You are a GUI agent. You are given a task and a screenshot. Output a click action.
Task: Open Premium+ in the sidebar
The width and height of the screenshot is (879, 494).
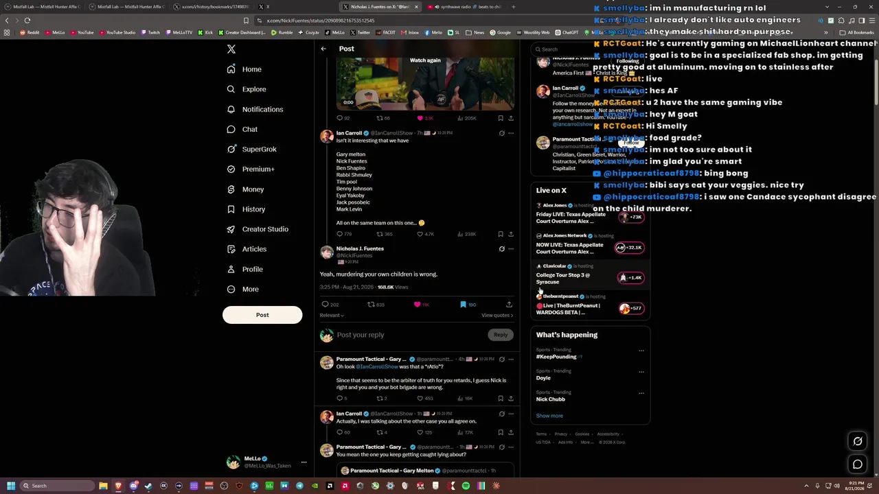250,169
